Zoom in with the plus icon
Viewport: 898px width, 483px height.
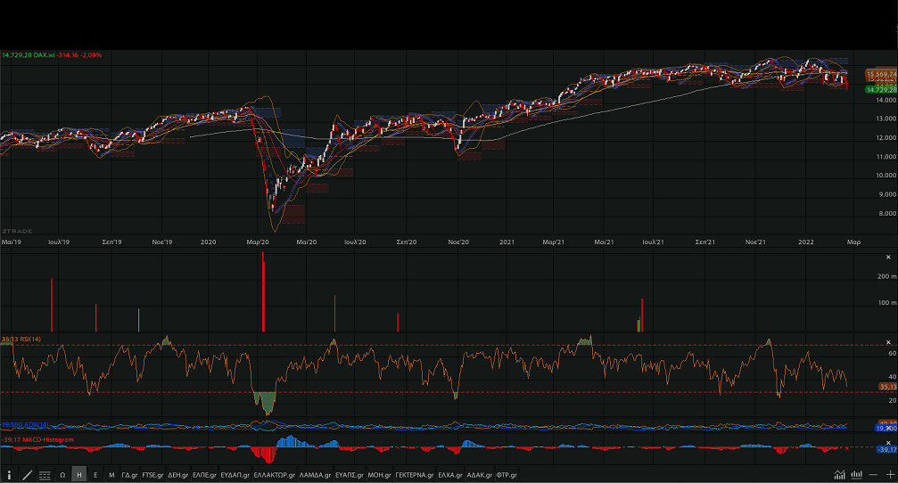[890, 474]
